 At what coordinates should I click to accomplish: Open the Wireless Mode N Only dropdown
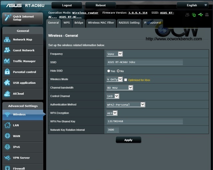tap(114, 79)
